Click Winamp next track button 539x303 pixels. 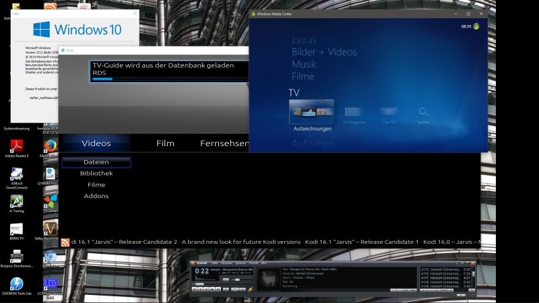click(218, 289)
